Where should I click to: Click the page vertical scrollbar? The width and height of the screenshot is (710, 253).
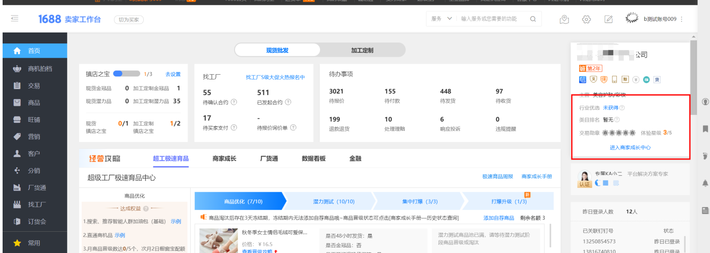tap(693, 78)
